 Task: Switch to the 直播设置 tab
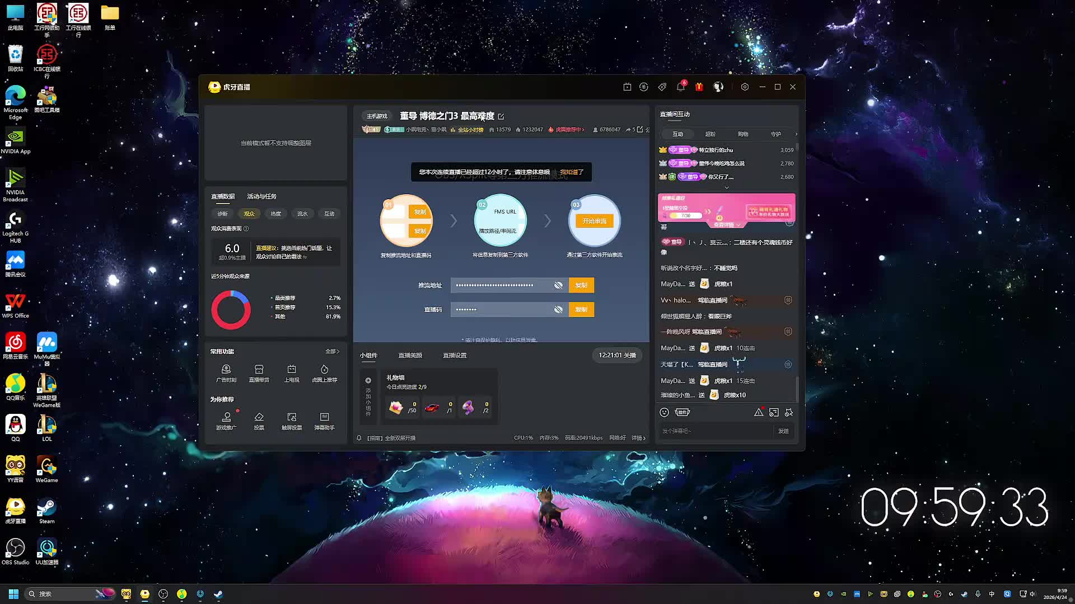pos(455,355)
